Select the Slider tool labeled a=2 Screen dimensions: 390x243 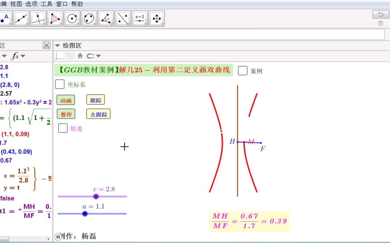140,18
